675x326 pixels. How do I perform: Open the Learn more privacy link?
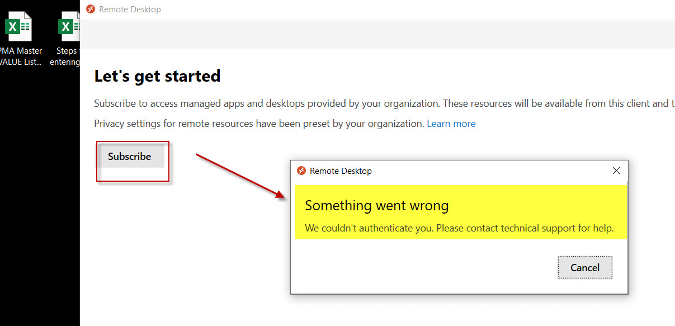coord(451,123)
